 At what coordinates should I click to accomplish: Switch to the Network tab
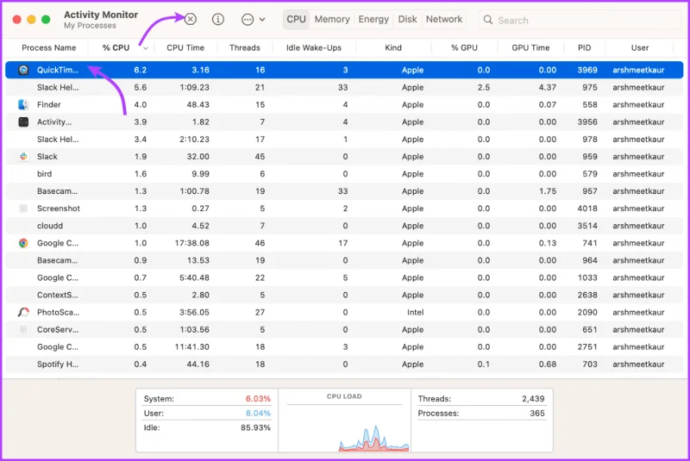(x=444, y=19)
